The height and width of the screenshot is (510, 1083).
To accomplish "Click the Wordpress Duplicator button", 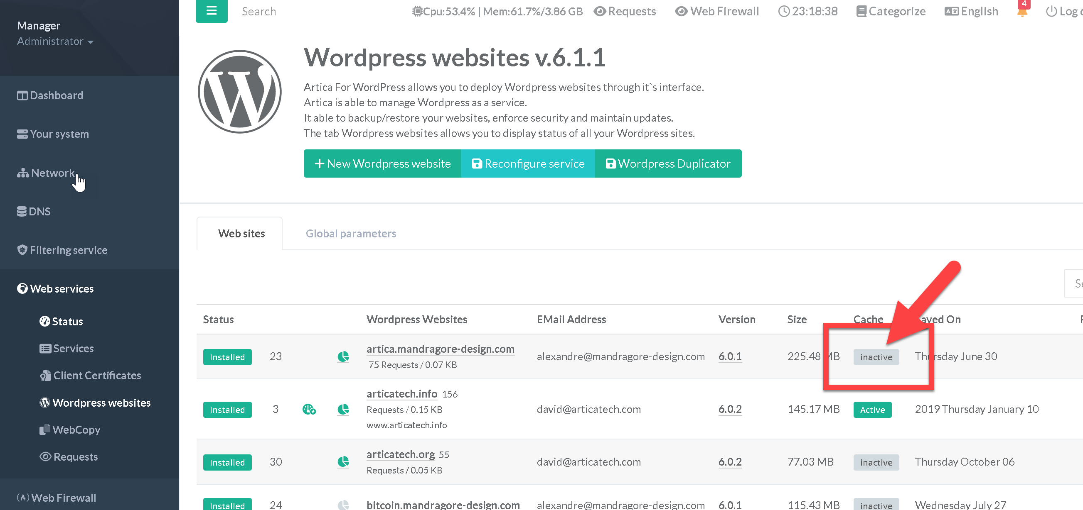I will (x=668, y=163).
